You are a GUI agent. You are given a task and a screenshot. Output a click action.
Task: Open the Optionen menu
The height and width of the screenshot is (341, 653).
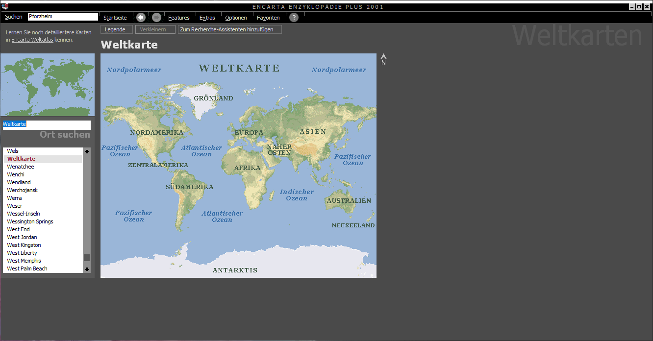tap(236, 18)
